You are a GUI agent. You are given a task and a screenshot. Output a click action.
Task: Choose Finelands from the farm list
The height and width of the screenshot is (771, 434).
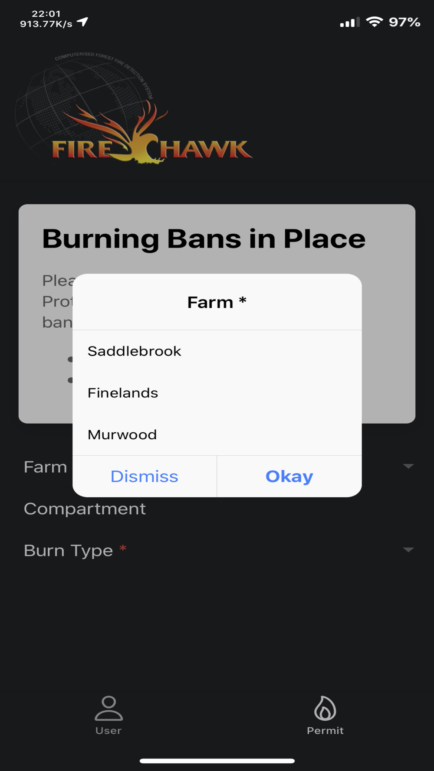click(x=217, y=393)
